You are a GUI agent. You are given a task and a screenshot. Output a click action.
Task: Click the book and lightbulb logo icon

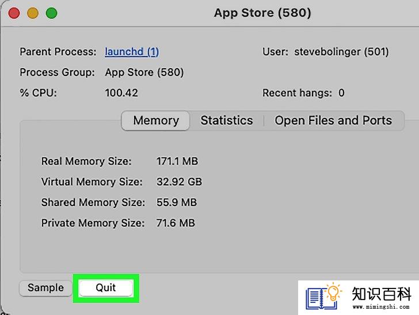[x=323, y=296]
